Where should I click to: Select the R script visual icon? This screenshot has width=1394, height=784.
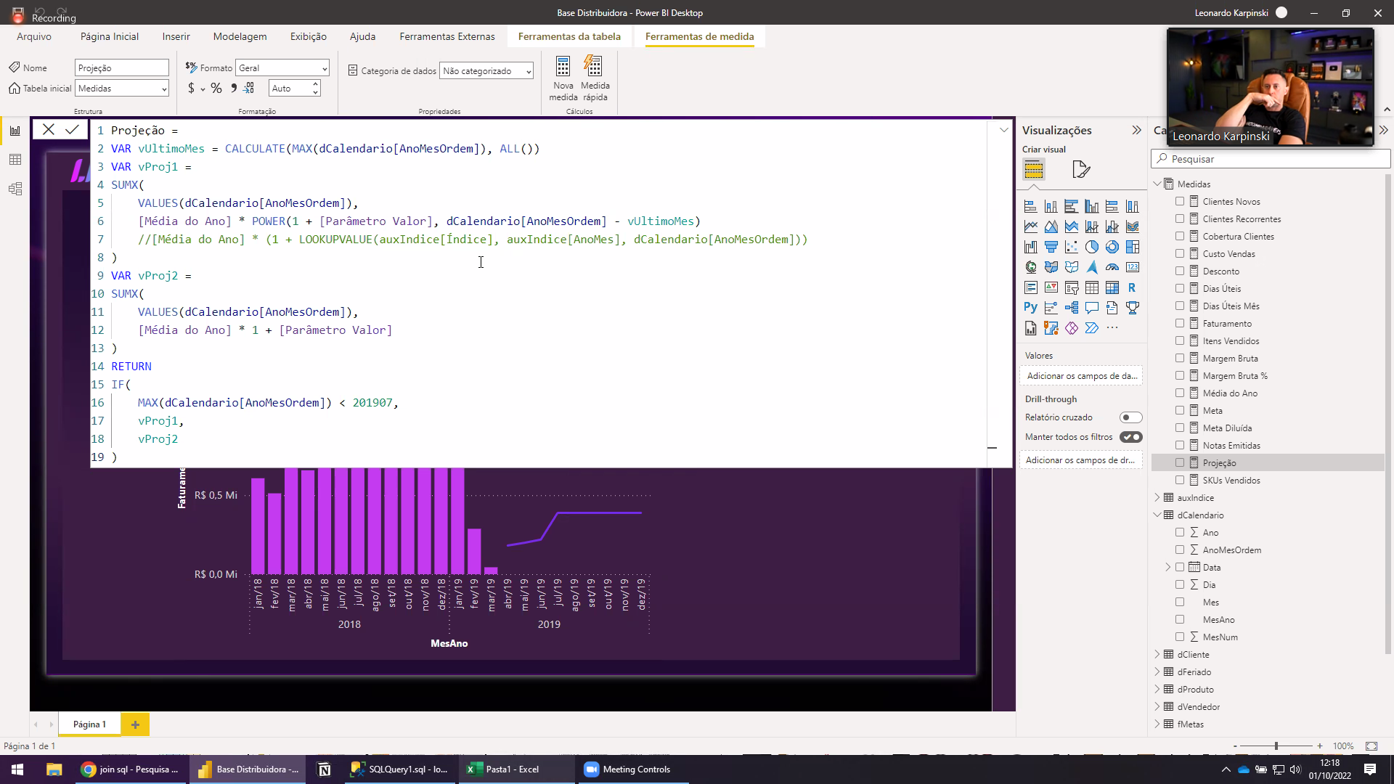1132,287
